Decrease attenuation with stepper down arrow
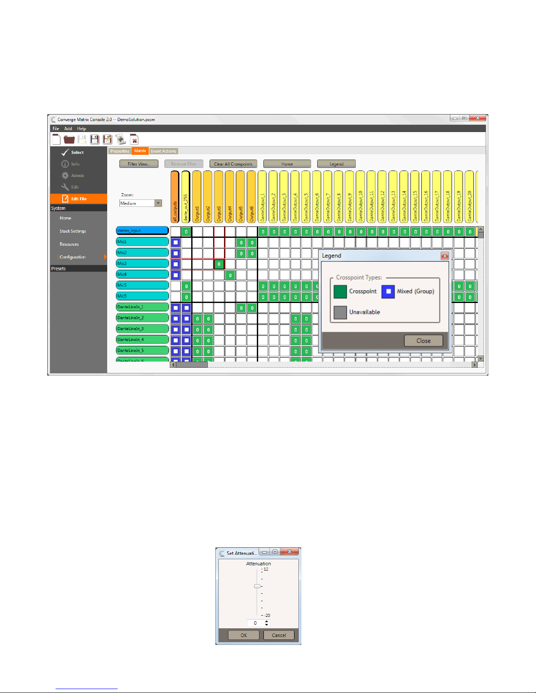This screenshot has height=693, width=536. (266, 625)
